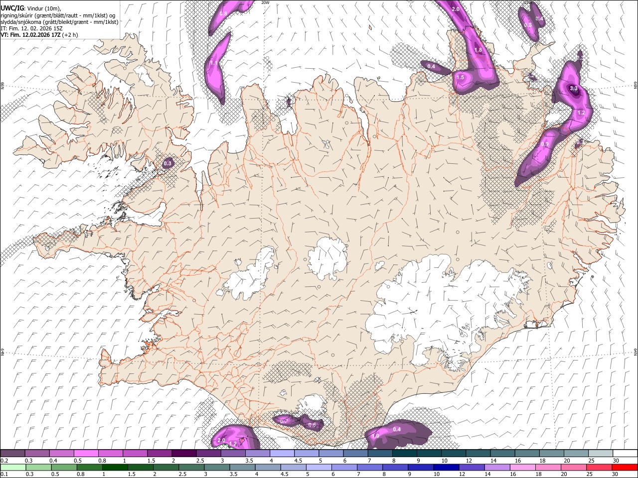Click the '12' label in upper legend row
Viewport: 638px width, 478px height.
(x=470, y=461)
